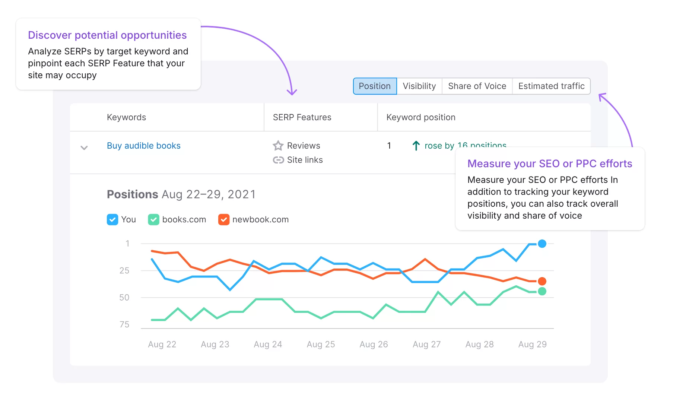
Task: Click the Discover potential opportunities heading
Action: (x=107, y=35)
